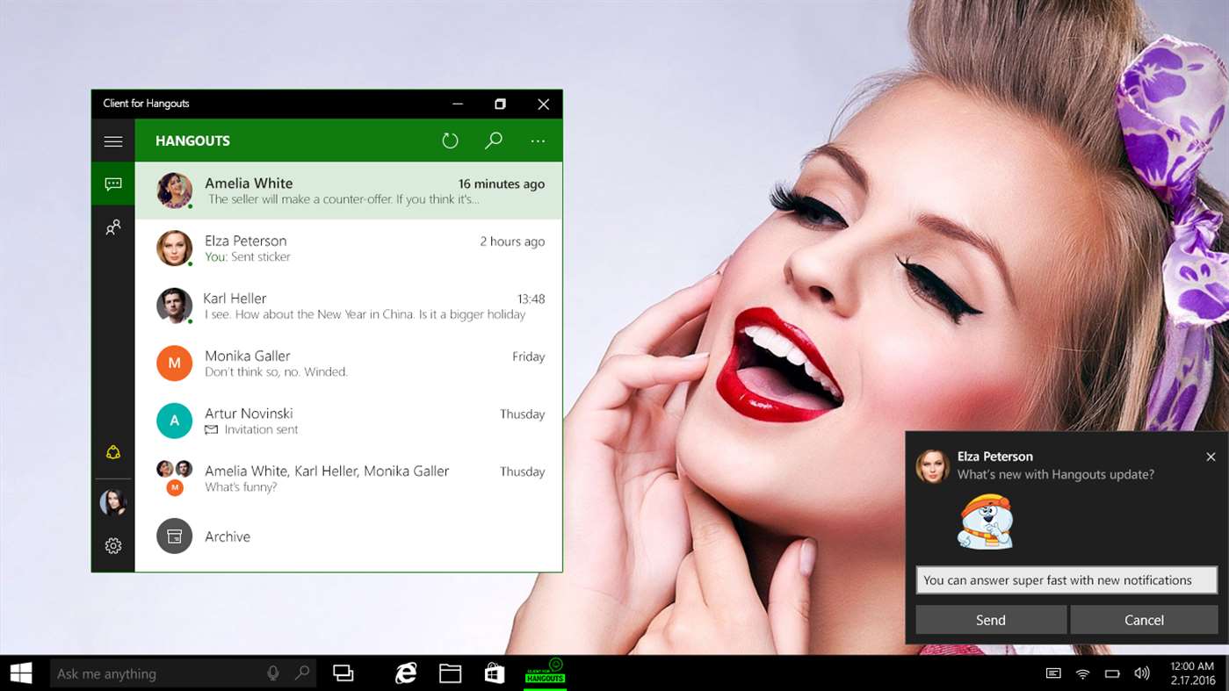
Task: Click the refresh icon in Hangouts header
Action: [450, 140]
